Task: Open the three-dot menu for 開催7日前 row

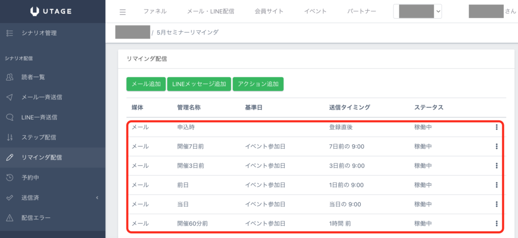Action: (496, 147)
